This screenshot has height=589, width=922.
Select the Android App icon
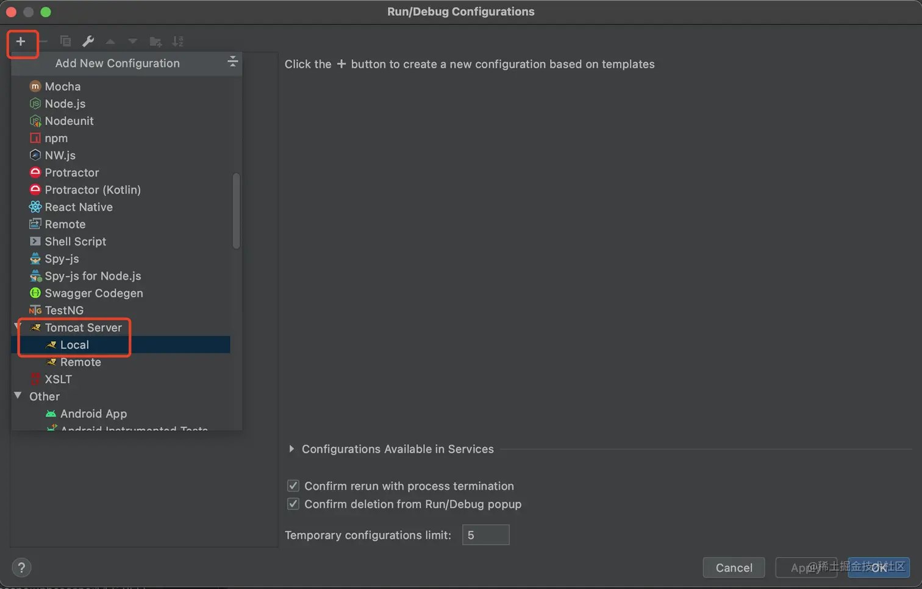(51, 414)
